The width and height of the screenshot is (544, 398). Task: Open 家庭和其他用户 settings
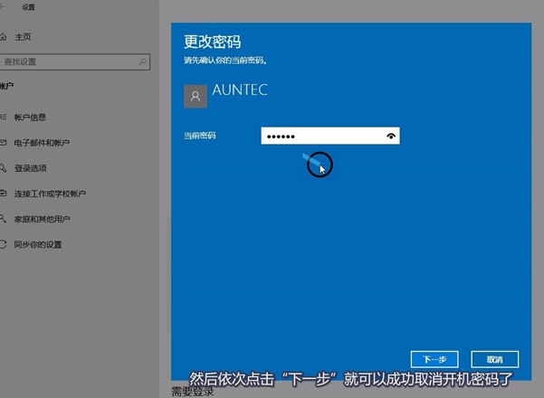point(42,219)
